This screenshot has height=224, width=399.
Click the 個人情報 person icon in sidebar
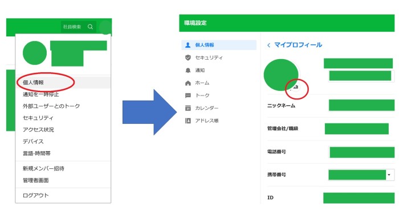click(188, 45)
